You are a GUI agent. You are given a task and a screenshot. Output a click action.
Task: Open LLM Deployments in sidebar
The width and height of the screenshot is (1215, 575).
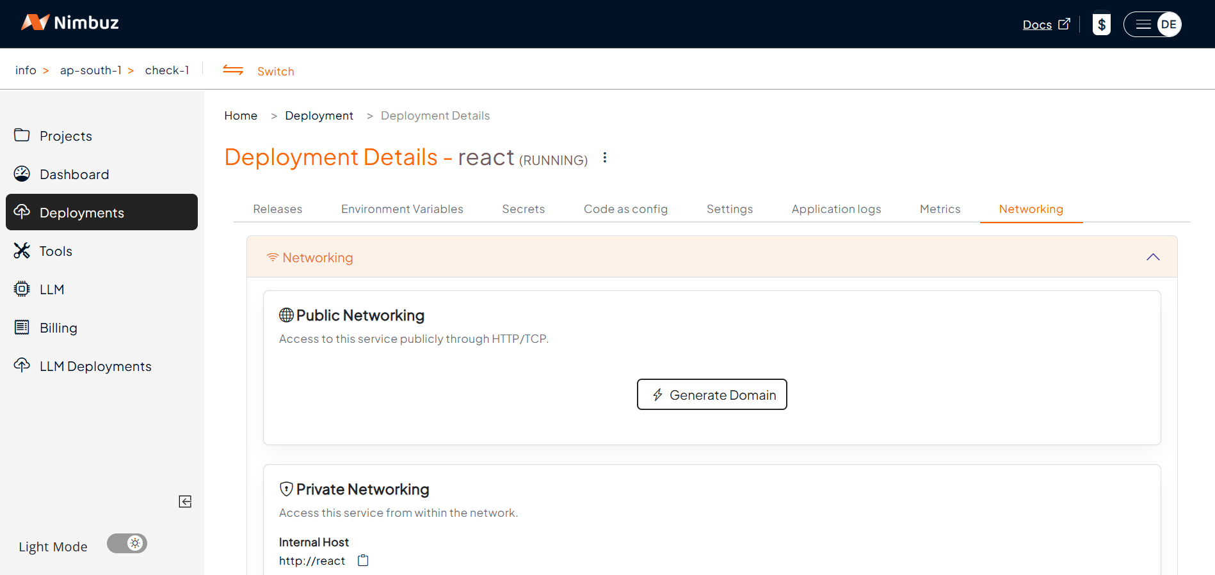(x=95, y=366)
